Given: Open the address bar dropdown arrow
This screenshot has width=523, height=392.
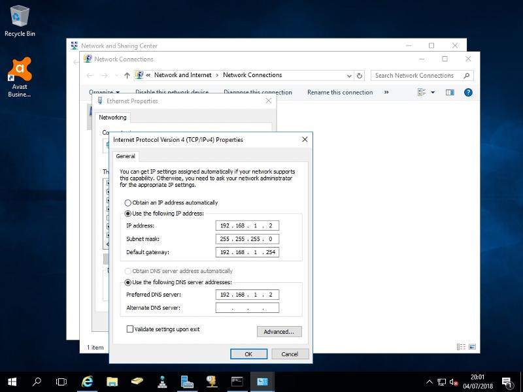Looking at the screenshot, I should coord(348,75).
